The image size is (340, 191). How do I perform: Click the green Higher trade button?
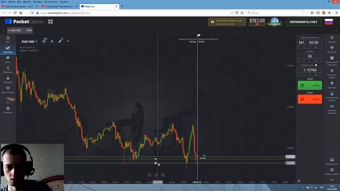pos(310,85)
